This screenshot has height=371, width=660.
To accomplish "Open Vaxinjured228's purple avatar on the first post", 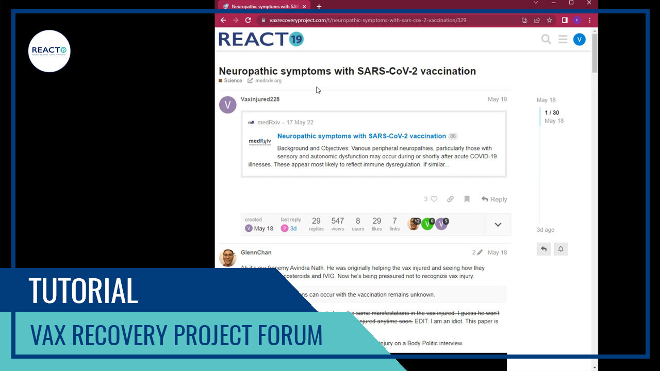I will point(228,105).
